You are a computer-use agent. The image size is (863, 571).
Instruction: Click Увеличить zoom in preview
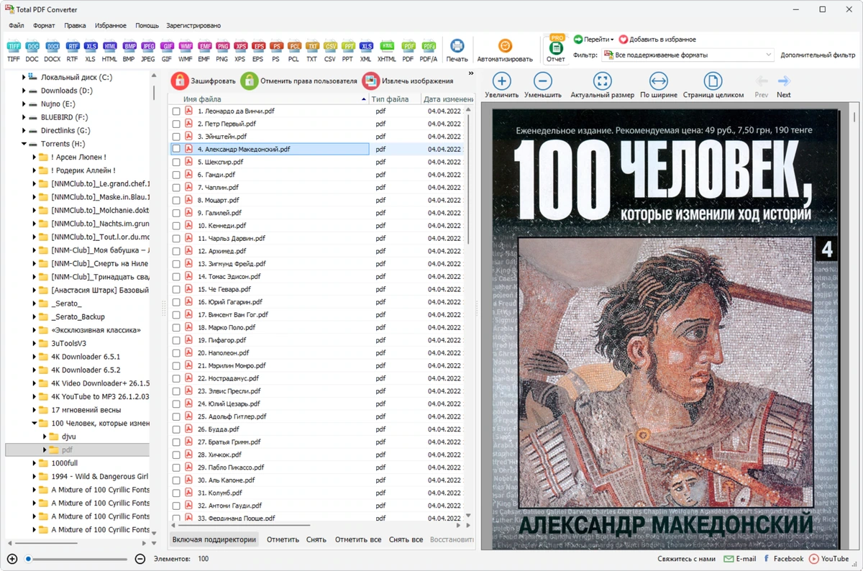502,86
